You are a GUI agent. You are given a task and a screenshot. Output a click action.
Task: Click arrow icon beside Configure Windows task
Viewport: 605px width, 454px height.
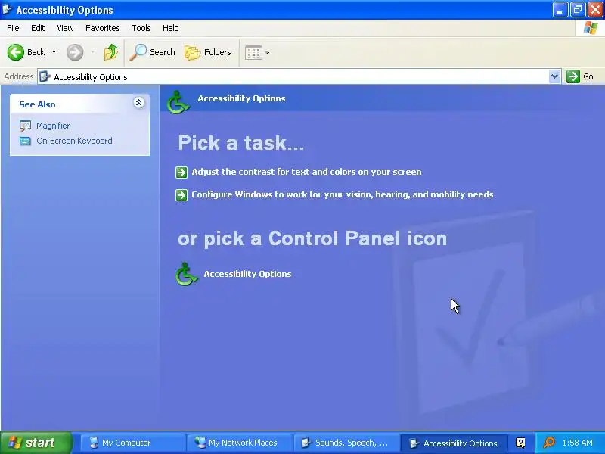(x=181, y=195)
